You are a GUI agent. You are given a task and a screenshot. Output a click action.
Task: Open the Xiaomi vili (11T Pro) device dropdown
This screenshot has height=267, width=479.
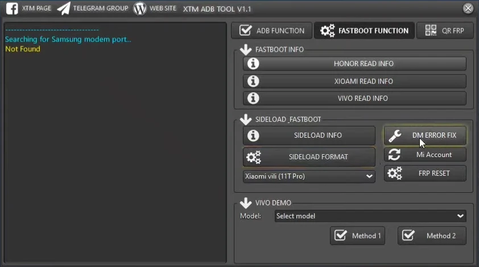click(x=309, y=176)
